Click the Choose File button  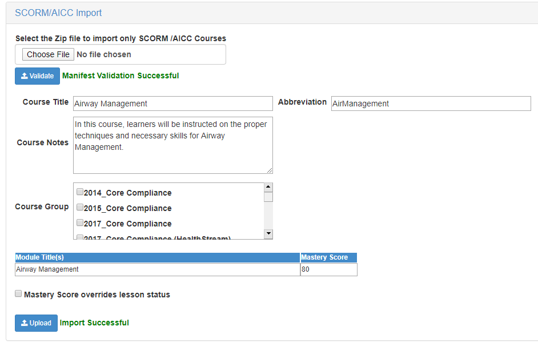48,54
